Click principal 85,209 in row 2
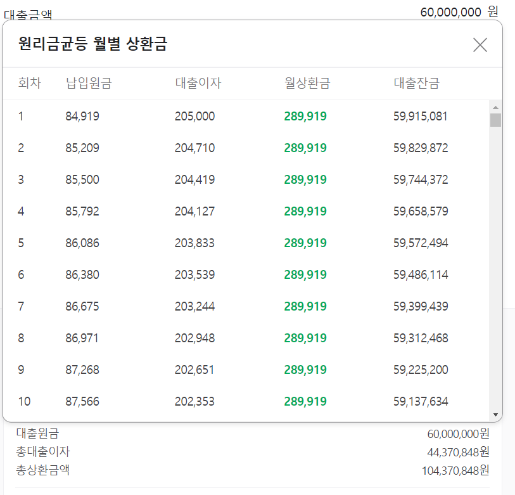 [x=82, y=148]
